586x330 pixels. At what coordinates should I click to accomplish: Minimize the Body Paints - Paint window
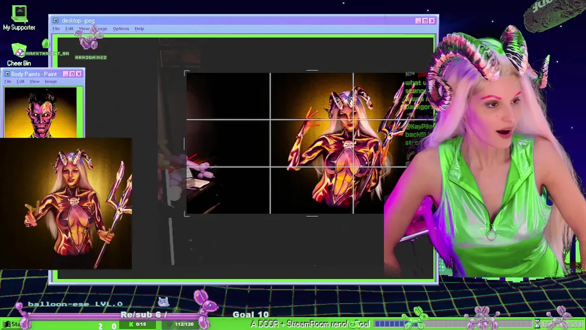coord(65,74)
